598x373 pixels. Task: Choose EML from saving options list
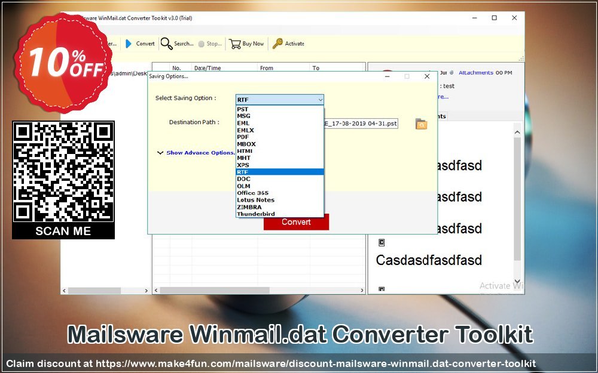pos(279,124)
